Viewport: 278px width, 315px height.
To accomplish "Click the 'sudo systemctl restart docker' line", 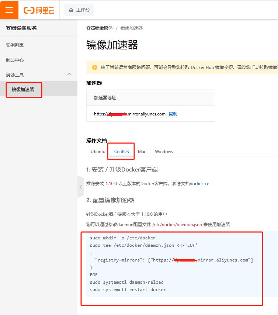I will click(x=128, y=290).
